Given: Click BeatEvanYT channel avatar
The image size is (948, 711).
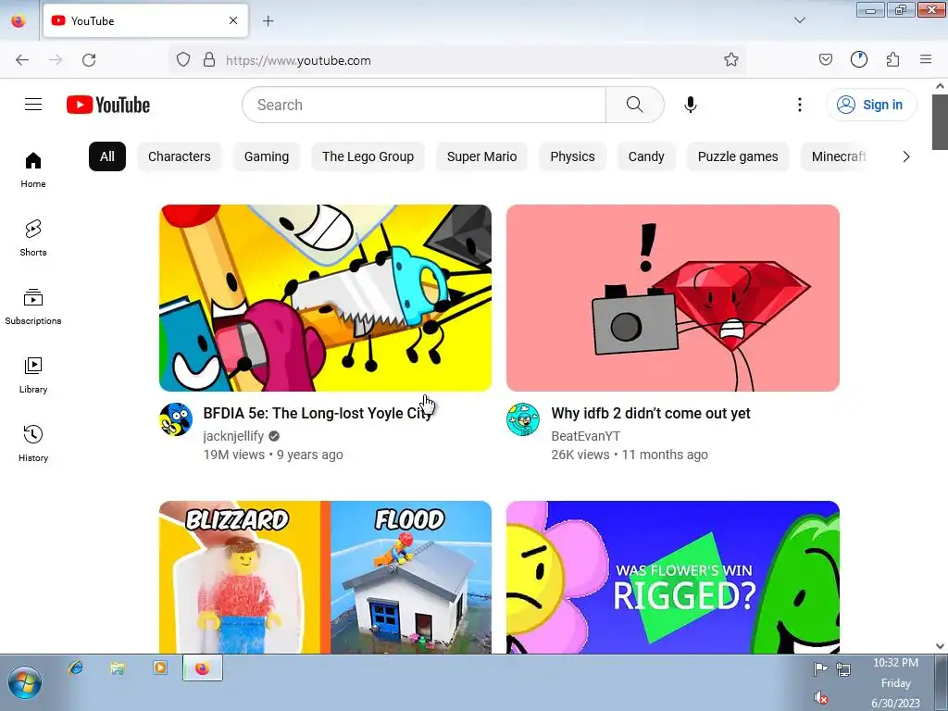Looking at the screenshot, I should pos(523,419).
